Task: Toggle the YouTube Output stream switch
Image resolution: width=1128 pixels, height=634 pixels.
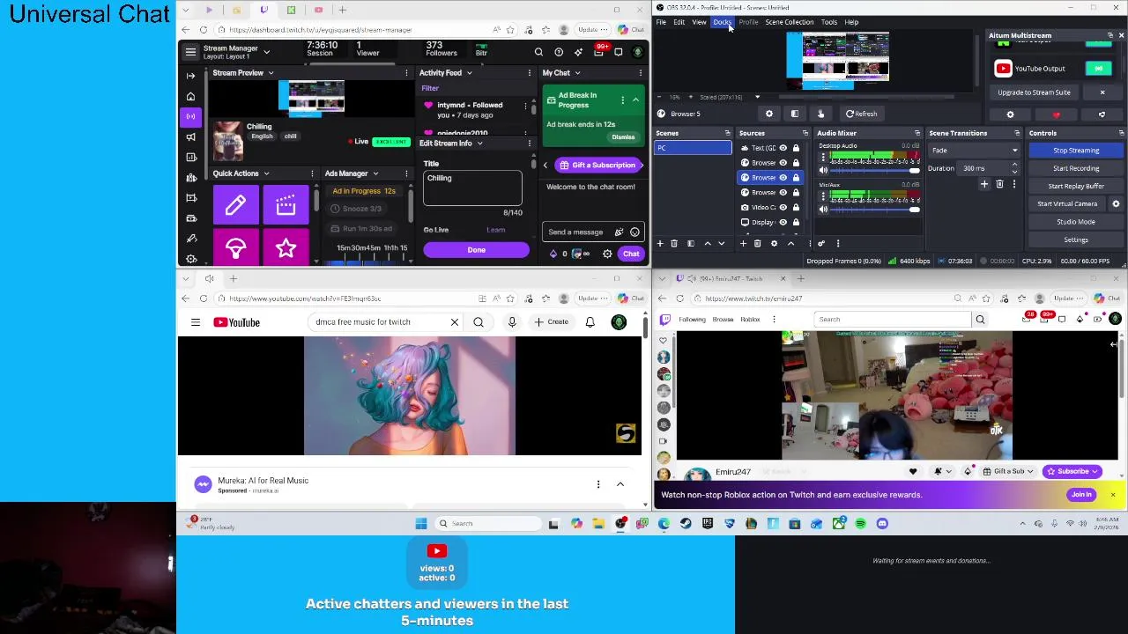Action: coord(1099,69)
